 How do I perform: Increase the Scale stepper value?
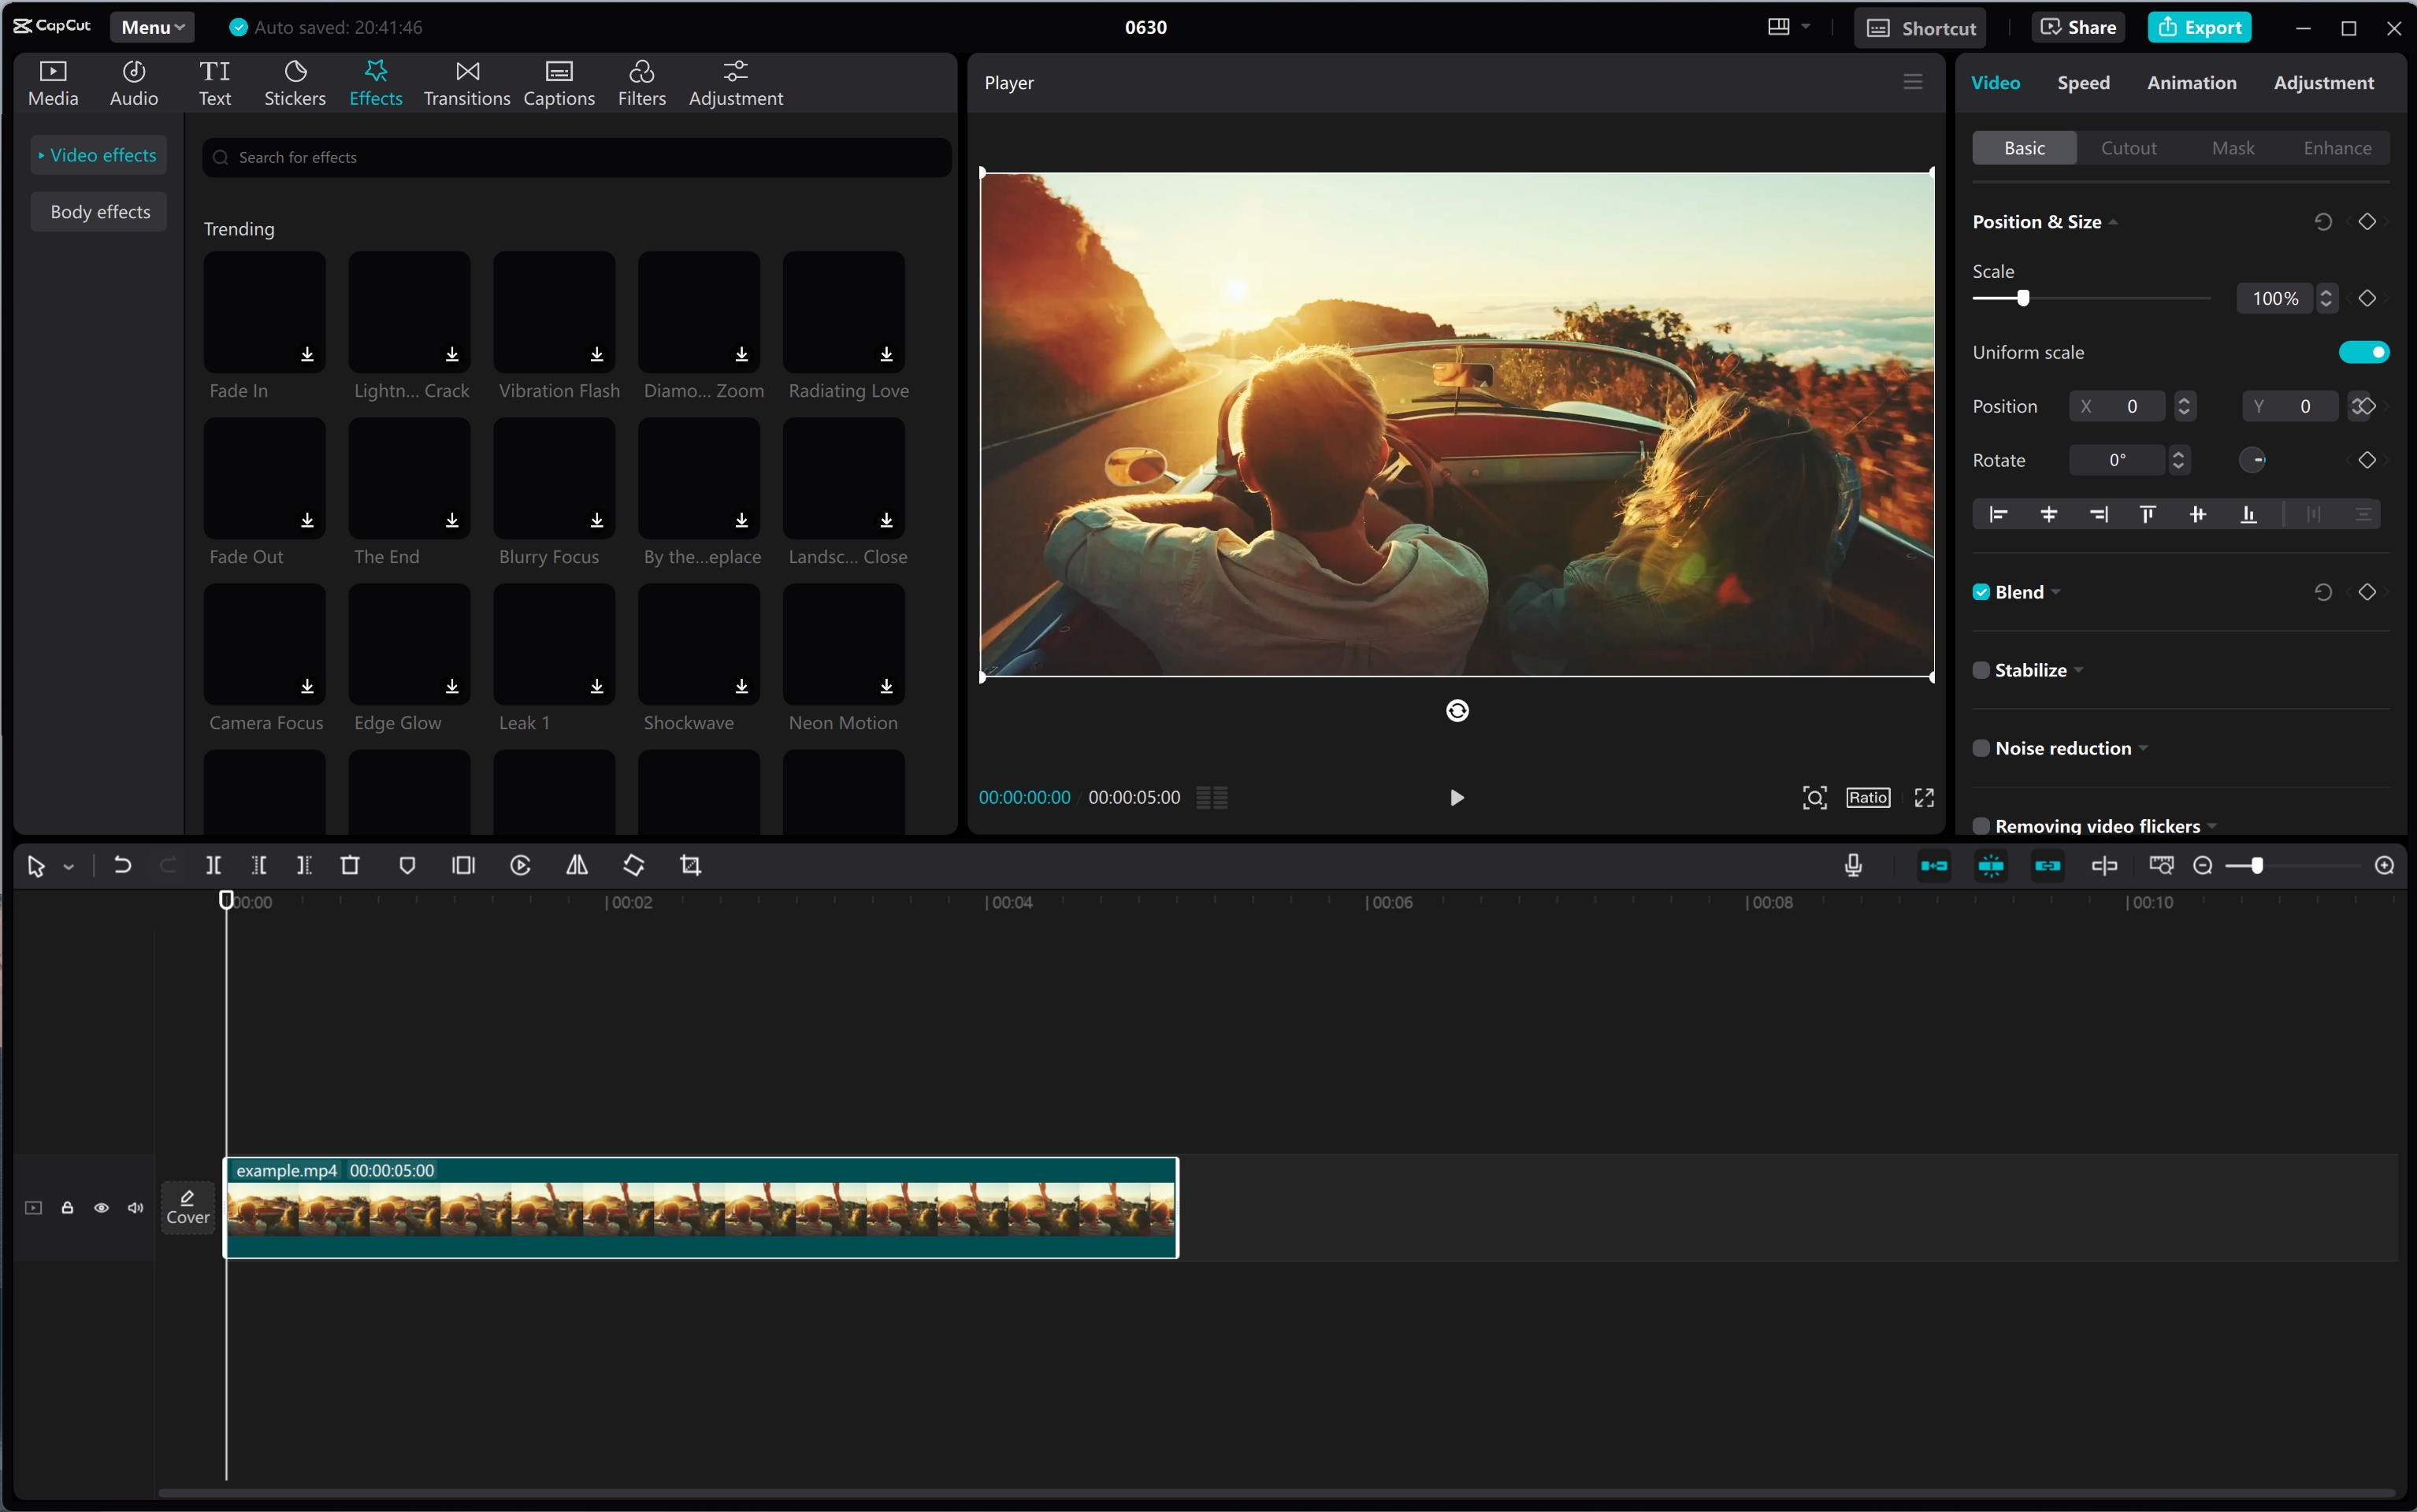pos(2326,293)
